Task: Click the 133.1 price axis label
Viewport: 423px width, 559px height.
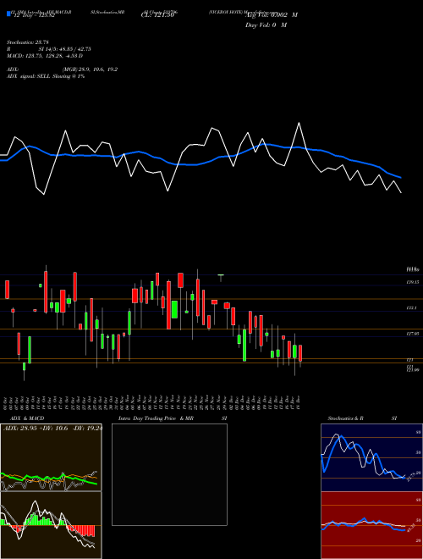Action: tap(412, 307)
